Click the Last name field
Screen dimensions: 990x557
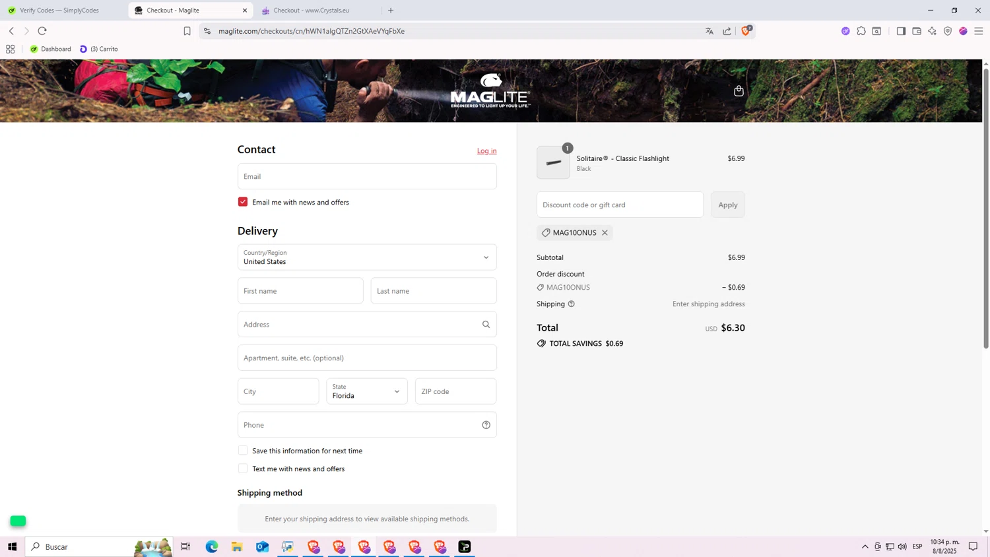[434, 291]
